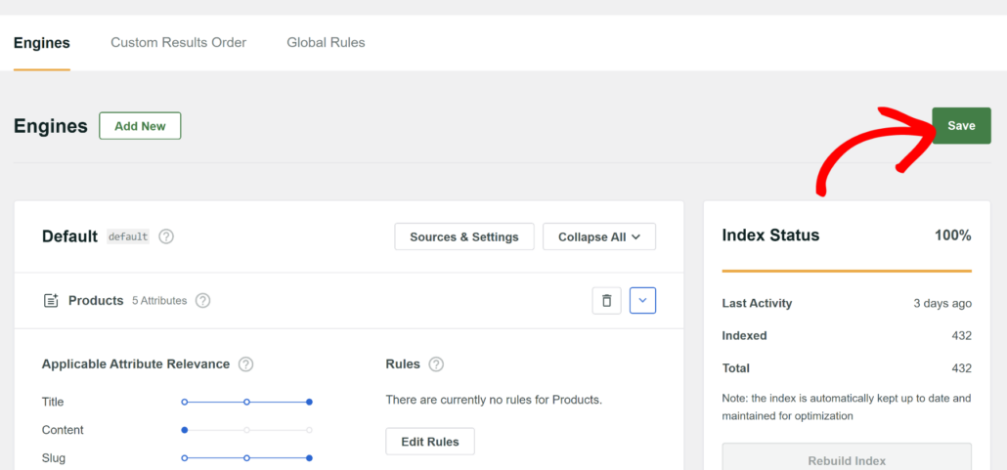The height and width of the screenshot is (470, 1007).
Task: Open the help tooltip beside Rules
Action: (436, 364)
